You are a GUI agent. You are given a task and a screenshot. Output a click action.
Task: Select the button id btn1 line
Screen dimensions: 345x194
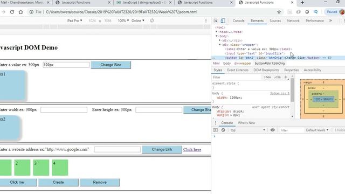point(278,58)
